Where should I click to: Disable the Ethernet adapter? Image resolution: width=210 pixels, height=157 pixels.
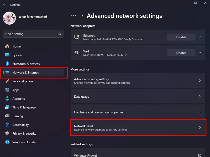tap(181, 37)
